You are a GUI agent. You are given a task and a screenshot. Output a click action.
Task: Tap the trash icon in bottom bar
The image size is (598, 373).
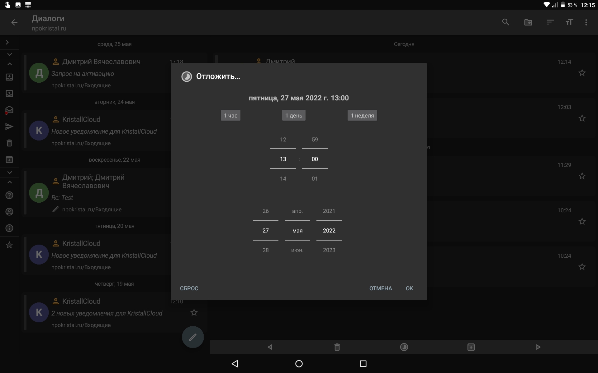point(337,347)
